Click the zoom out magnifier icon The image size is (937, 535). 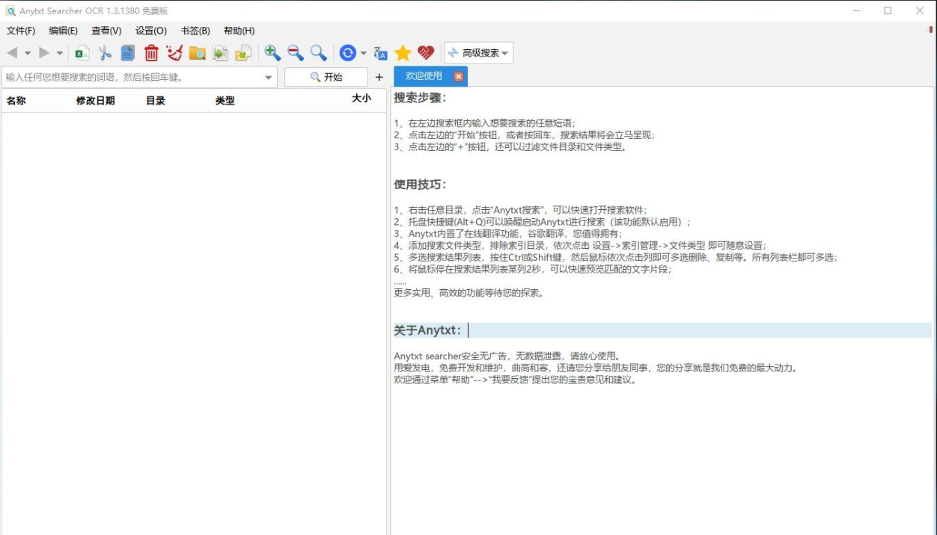296,53
